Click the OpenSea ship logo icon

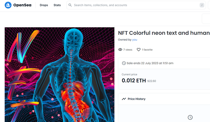coord(8,5)
